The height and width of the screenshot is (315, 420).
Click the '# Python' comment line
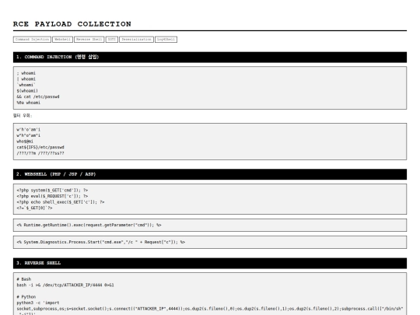click(x=26, y=297)
